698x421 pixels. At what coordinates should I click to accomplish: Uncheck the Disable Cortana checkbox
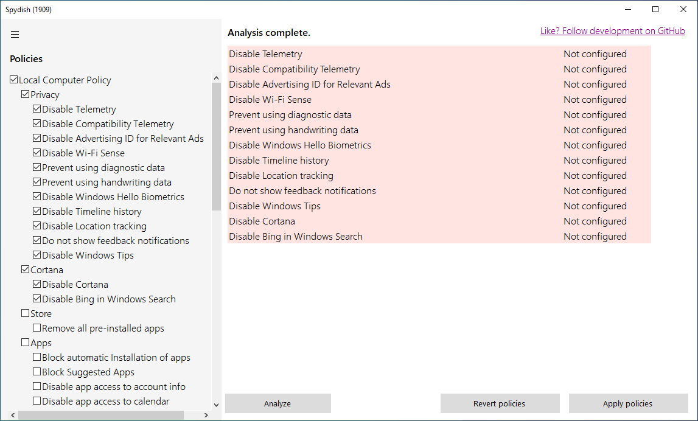click(37, 285)
